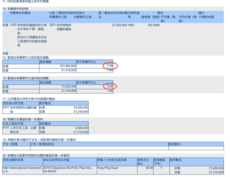Click '股份總數' header in section 15
Screen dimensions: 230x177
click(46, 62)
